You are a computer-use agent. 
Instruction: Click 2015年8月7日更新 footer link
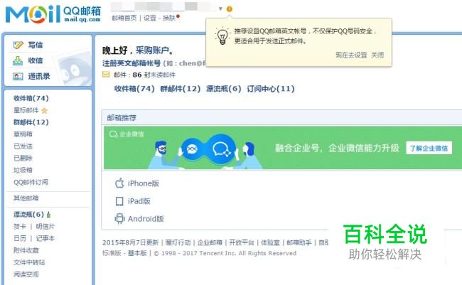tap(131, 242)
